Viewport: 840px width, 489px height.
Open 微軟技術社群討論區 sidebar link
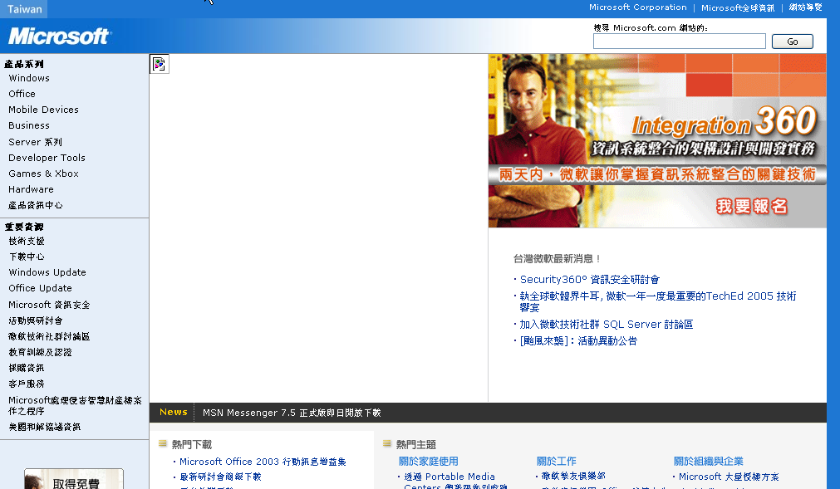(x=49, y=336)
